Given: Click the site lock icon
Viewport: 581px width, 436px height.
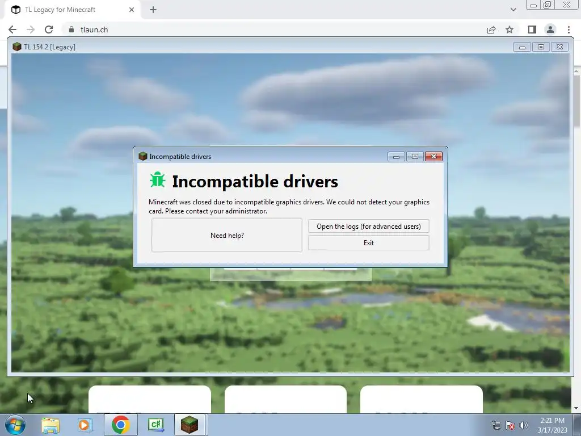Looking at the screenshot, I should pos(71,30).
